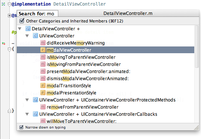This screenshot has width=201, height=139.
Task: Click the @implementation keyword in the editor
Action: (31, 4)
